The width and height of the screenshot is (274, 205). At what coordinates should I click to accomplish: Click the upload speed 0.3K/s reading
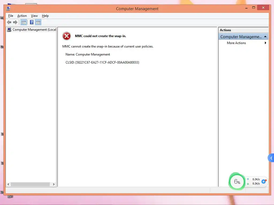(x=256, y=179)
